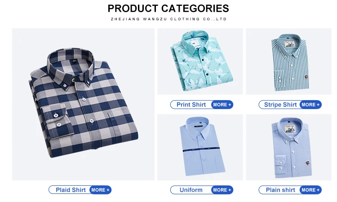
Task: Open the Uniform shirt product image
Action: pos(200,147)
